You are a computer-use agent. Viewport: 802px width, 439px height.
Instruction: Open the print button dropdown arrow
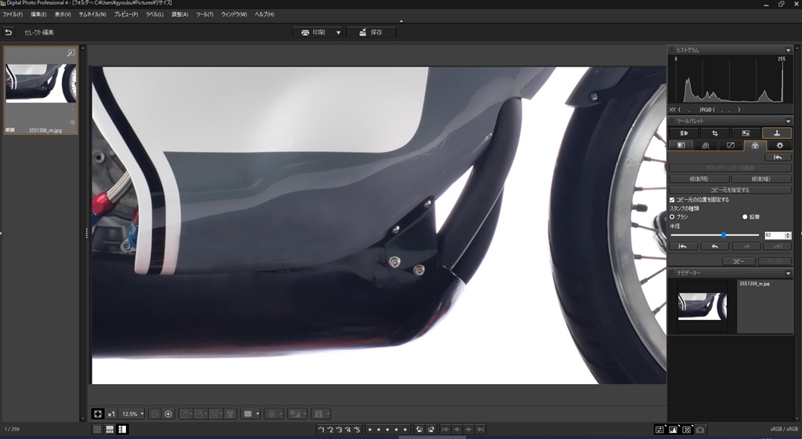(338, 33)
